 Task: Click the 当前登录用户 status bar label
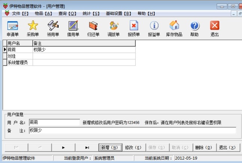click(77, 158)
